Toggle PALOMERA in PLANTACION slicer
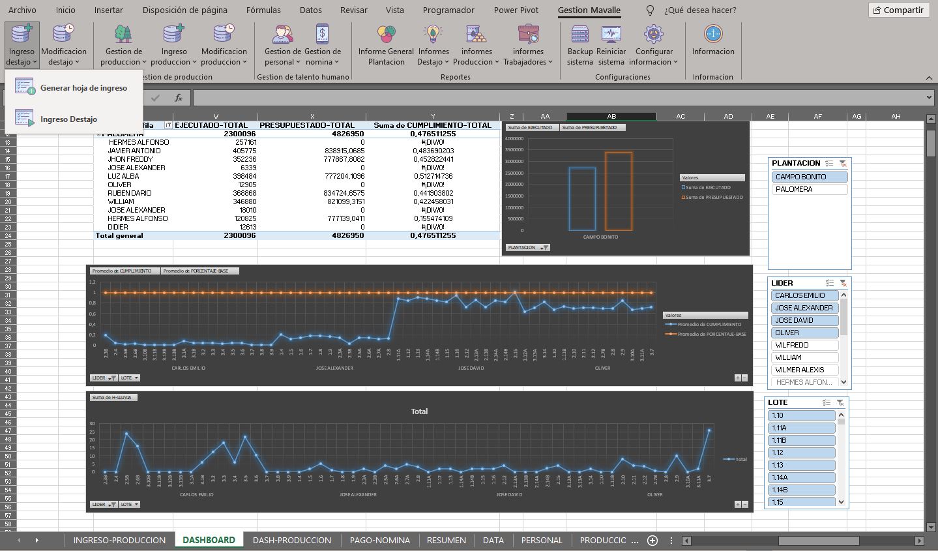Image resolution: width=938 pixels, height=551 pixels. pos(810,189)
